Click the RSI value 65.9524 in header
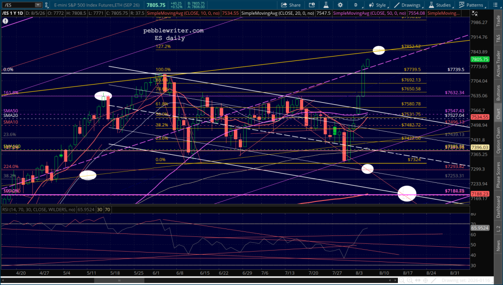 coord(86,210)
